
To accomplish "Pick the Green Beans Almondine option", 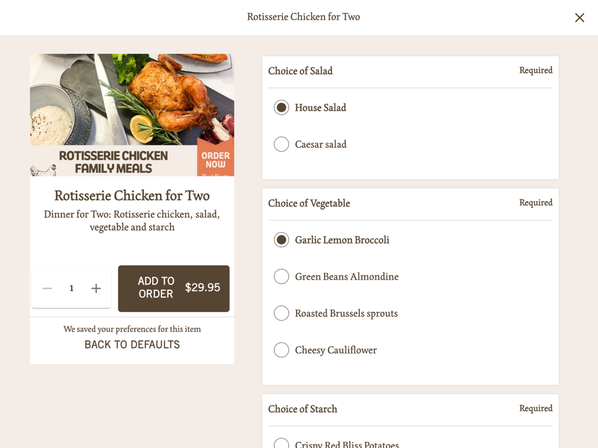I will [282, 277].
